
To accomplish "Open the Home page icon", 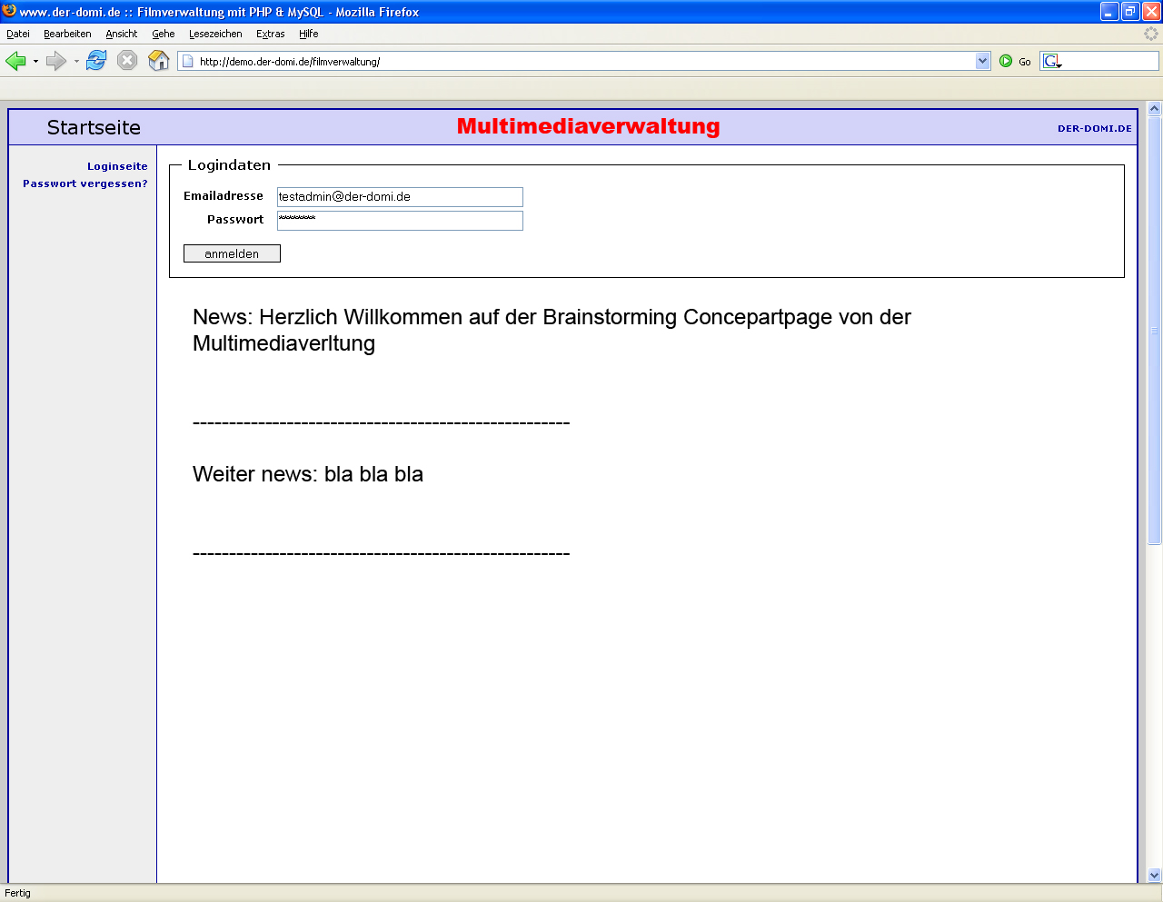I will [159, 61].
